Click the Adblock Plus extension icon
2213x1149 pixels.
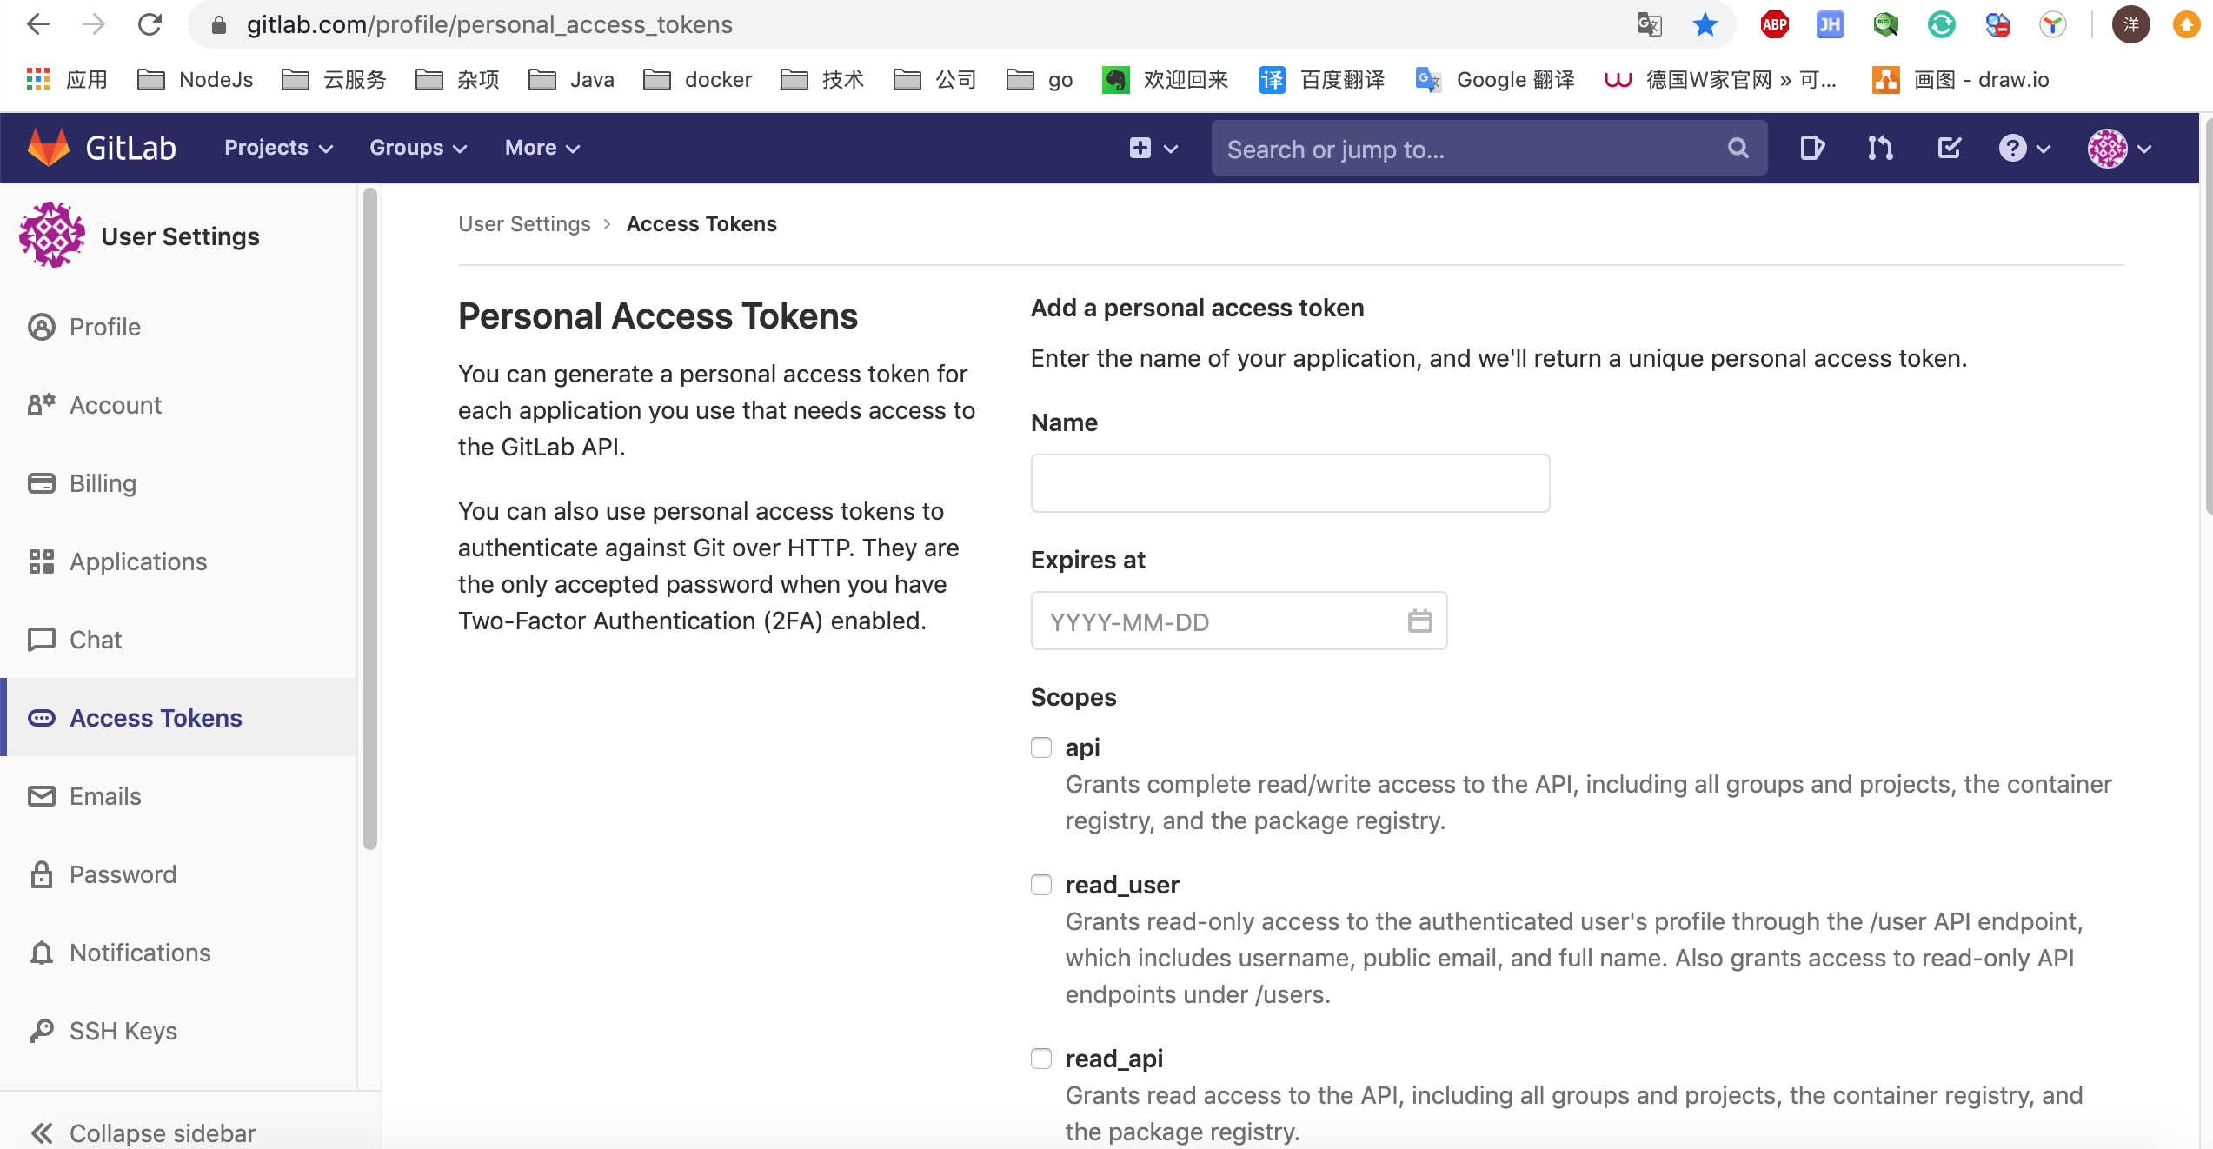pos(1774,24)
